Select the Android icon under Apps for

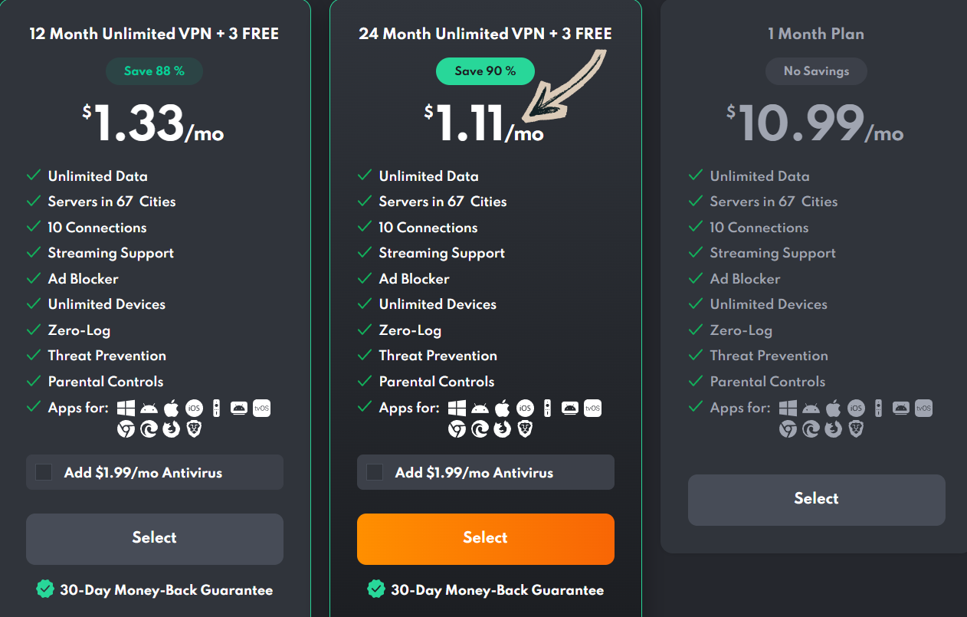(479, 408)
